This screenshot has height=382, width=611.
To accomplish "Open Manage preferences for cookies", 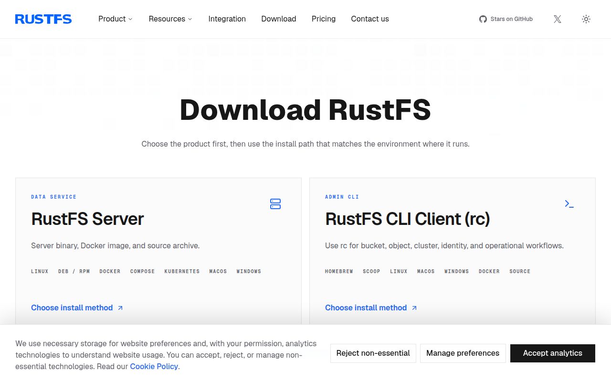I will coord(463,353).
